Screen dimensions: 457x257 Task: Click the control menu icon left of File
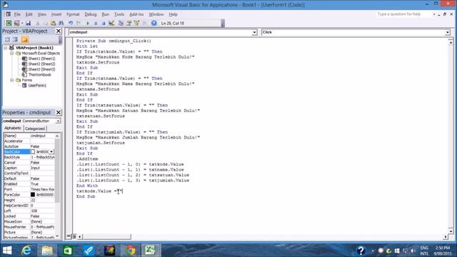pos(8,14)
